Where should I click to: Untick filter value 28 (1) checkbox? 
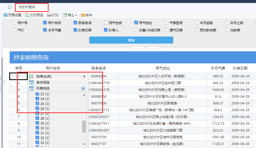pyautogui.click(x=37, y=118)
